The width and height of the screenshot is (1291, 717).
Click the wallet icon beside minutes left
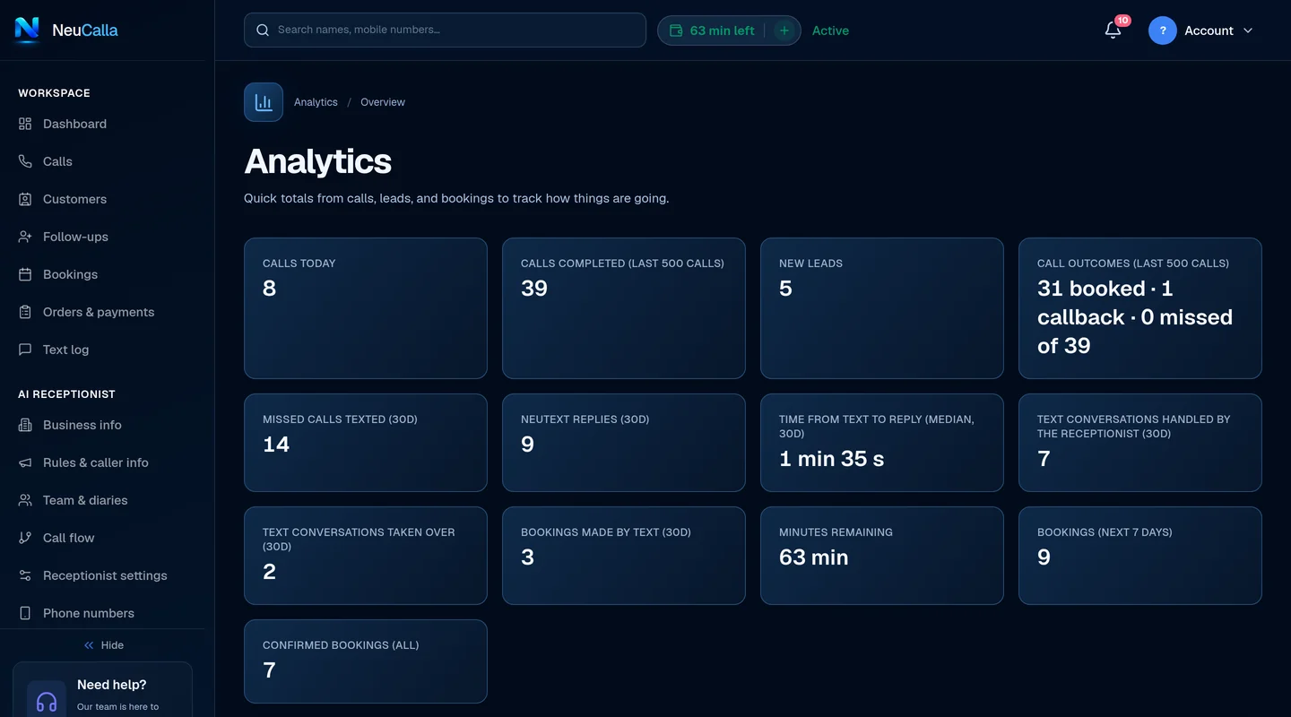677,30
